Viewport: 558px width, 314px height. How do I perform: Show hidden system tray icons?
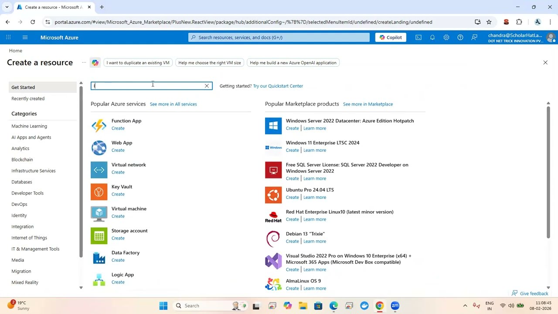pos(465,306)
